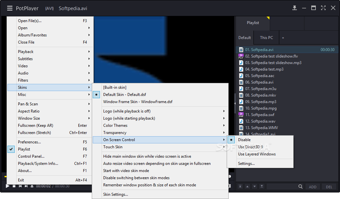This screenshot has height=199, width=340.
Task: Open About... from the menu
Action: coord(50,171)
